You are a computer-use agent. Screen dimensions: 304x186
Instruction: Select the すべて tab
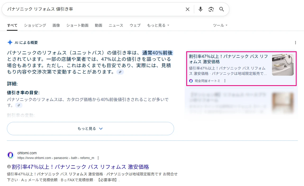point(12,25)
